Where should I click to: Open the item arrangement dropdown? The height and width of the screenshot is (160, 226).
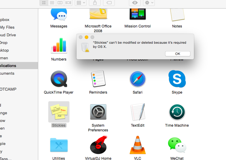(81, 3)
